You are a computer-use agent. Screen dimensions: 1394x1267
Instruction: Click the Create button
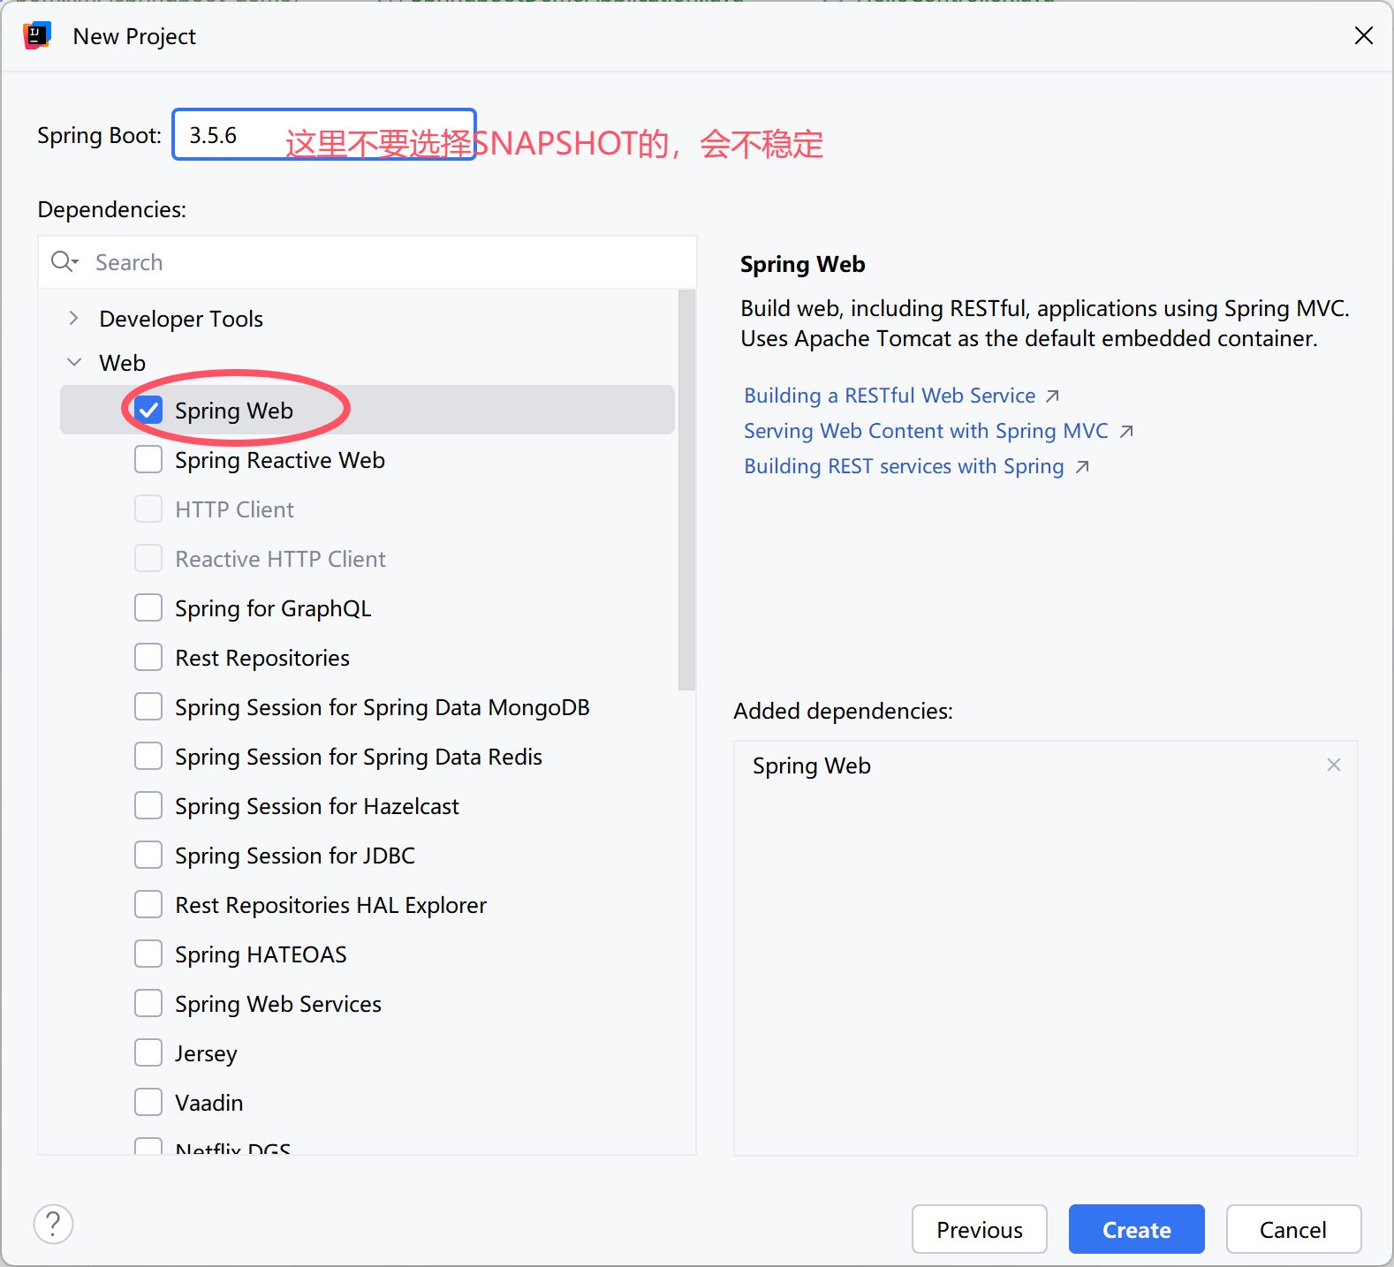click(x=1137, y=1229)
